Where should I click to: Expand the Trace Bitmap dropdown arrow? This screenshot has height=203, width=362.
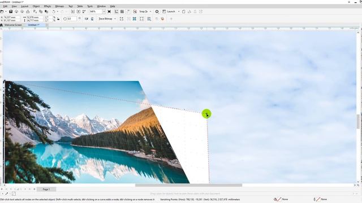point(115,19)
